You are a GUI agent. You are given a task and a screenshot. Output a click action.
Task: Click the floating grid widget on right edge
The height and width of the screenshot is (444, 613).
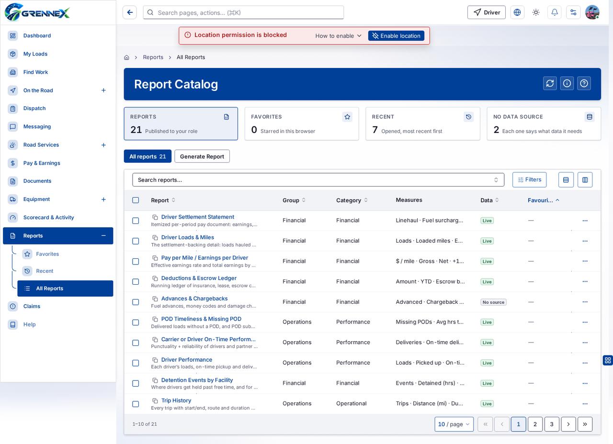click(x=608, y=360)
